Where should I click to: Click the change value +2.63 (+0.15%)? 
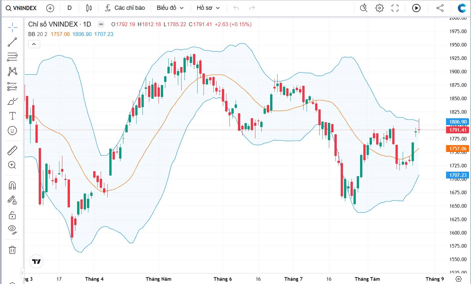233,24
